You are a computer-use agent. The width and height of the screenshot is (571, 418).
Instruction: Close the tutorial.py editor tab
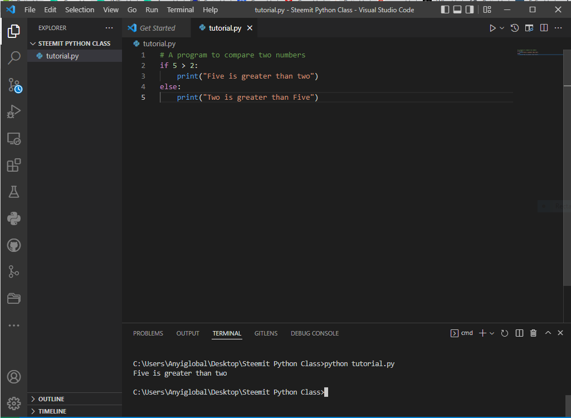pos(250,28)
